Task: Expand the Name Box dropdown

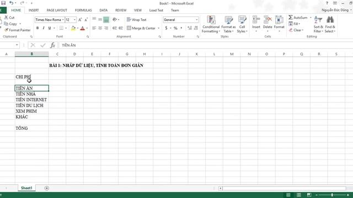Action: click(17, 45)
